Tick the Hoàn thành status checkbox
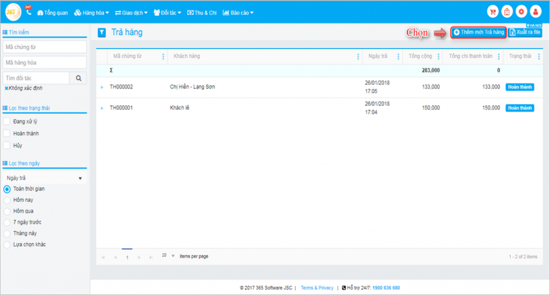This screenshot has width=550, height=295. pyautogui.click(x=6, y=133)
